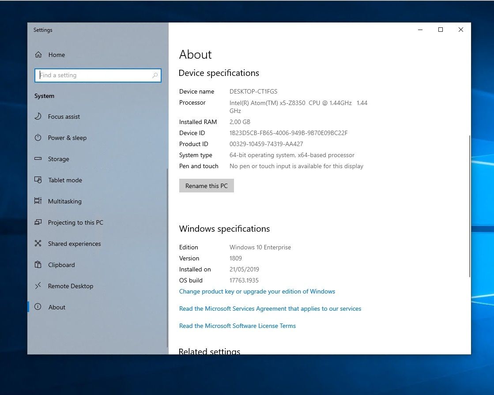The image size is (494, 395).
Task: Go to Power & sleep page
Action: tap(67, 138)
